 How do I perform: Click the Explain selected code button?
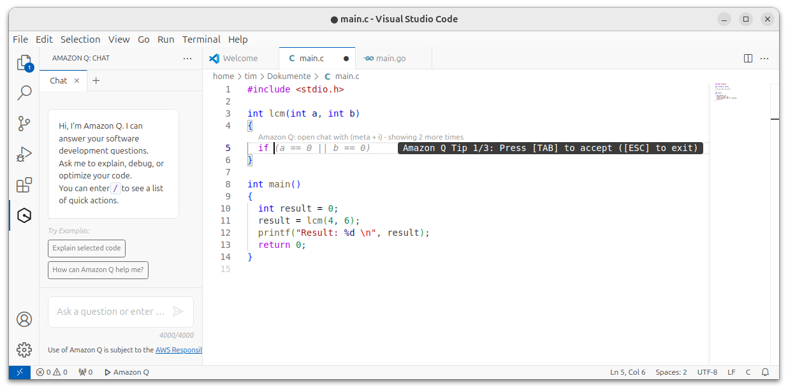pos(87,249)
